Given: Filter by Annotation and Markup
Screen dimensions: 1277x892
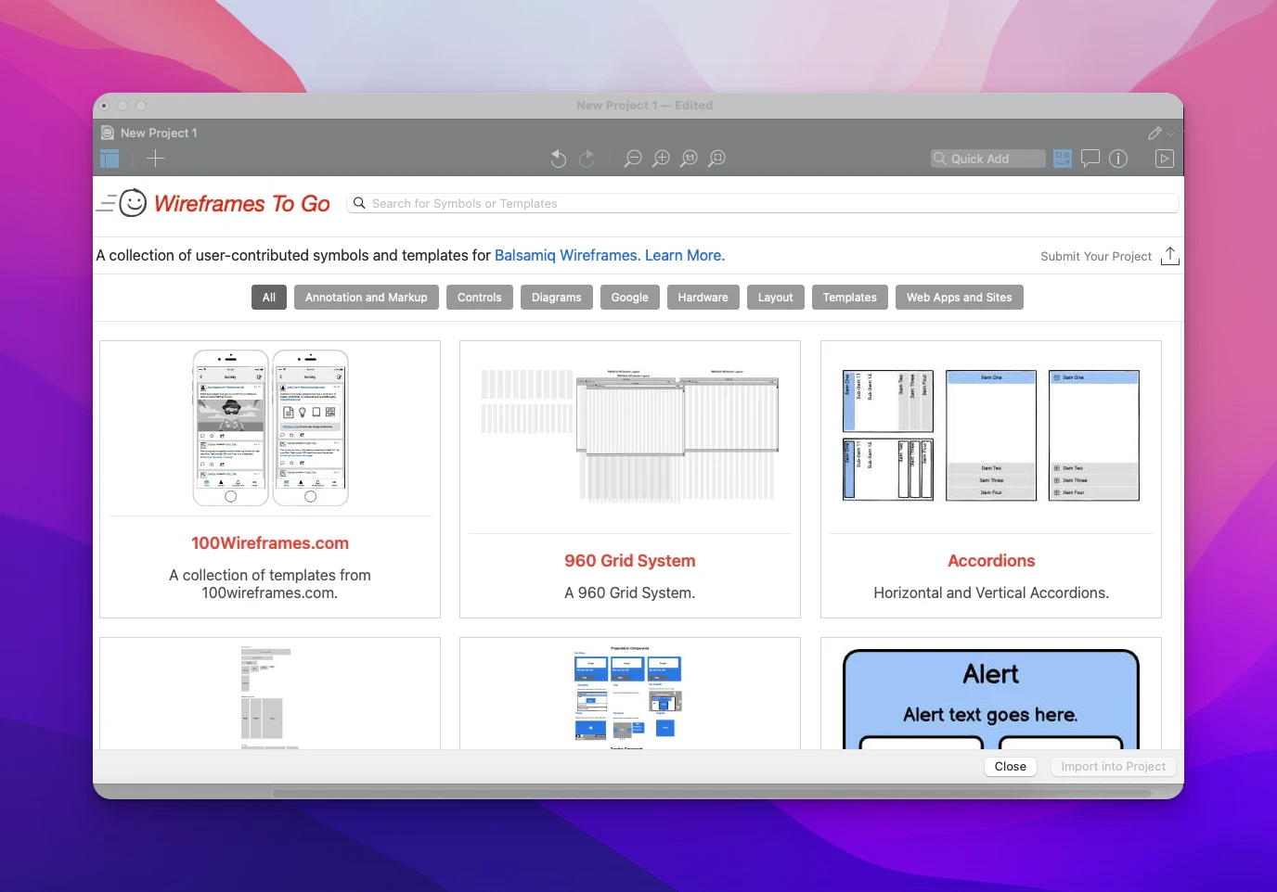Looking at the screenshot, I should 366,298.
